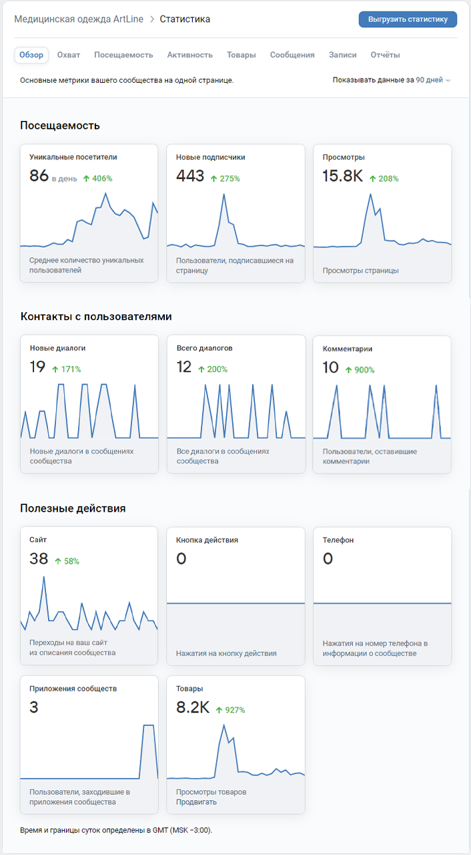Click the Медицинская одежда ArtLine breadcrumb link

(79, 19)
